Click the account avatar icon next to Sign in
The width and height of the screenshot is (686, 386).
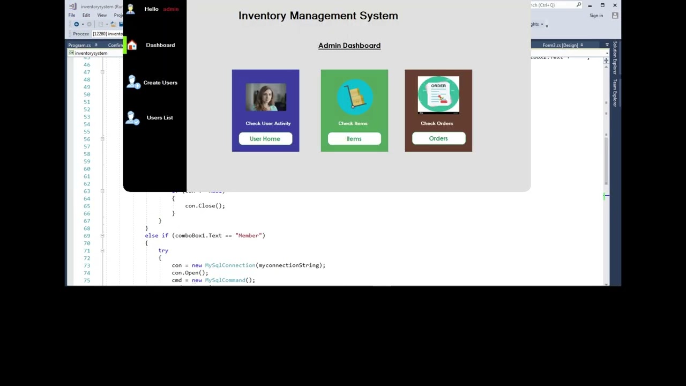[615, 16]
